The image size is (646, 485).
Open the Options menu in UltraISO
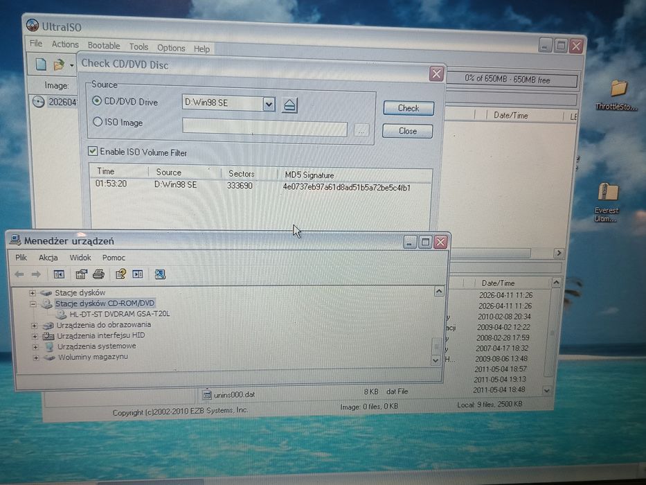[171, 48]
